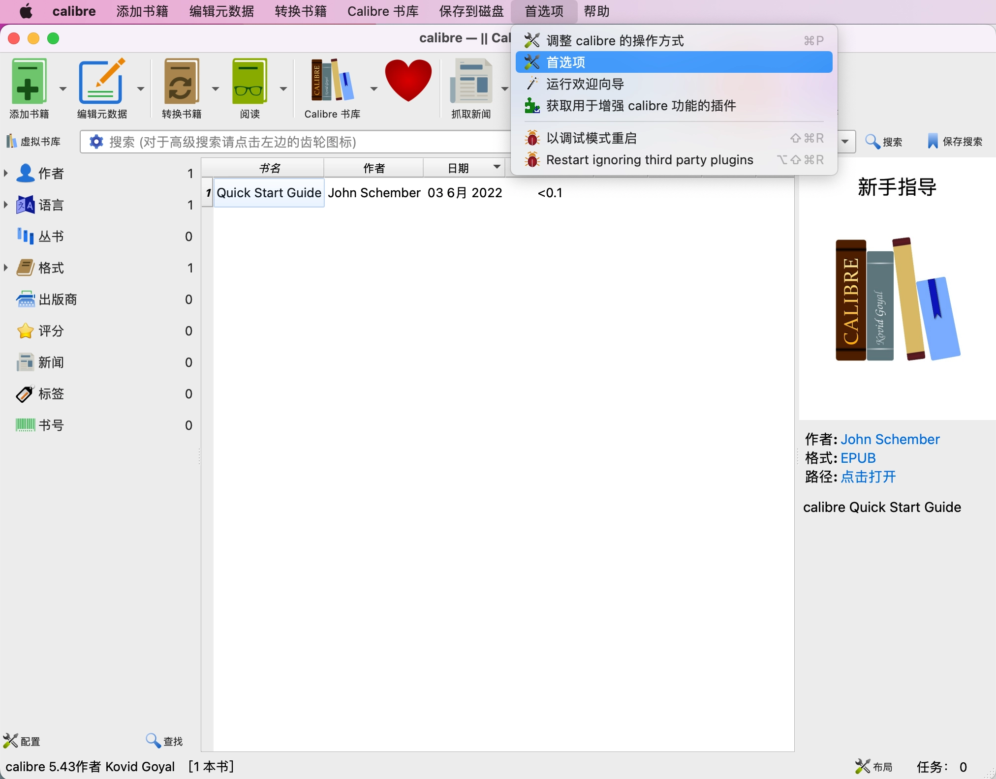Open the Save to disk menu
996x779 pixels.
471,11
